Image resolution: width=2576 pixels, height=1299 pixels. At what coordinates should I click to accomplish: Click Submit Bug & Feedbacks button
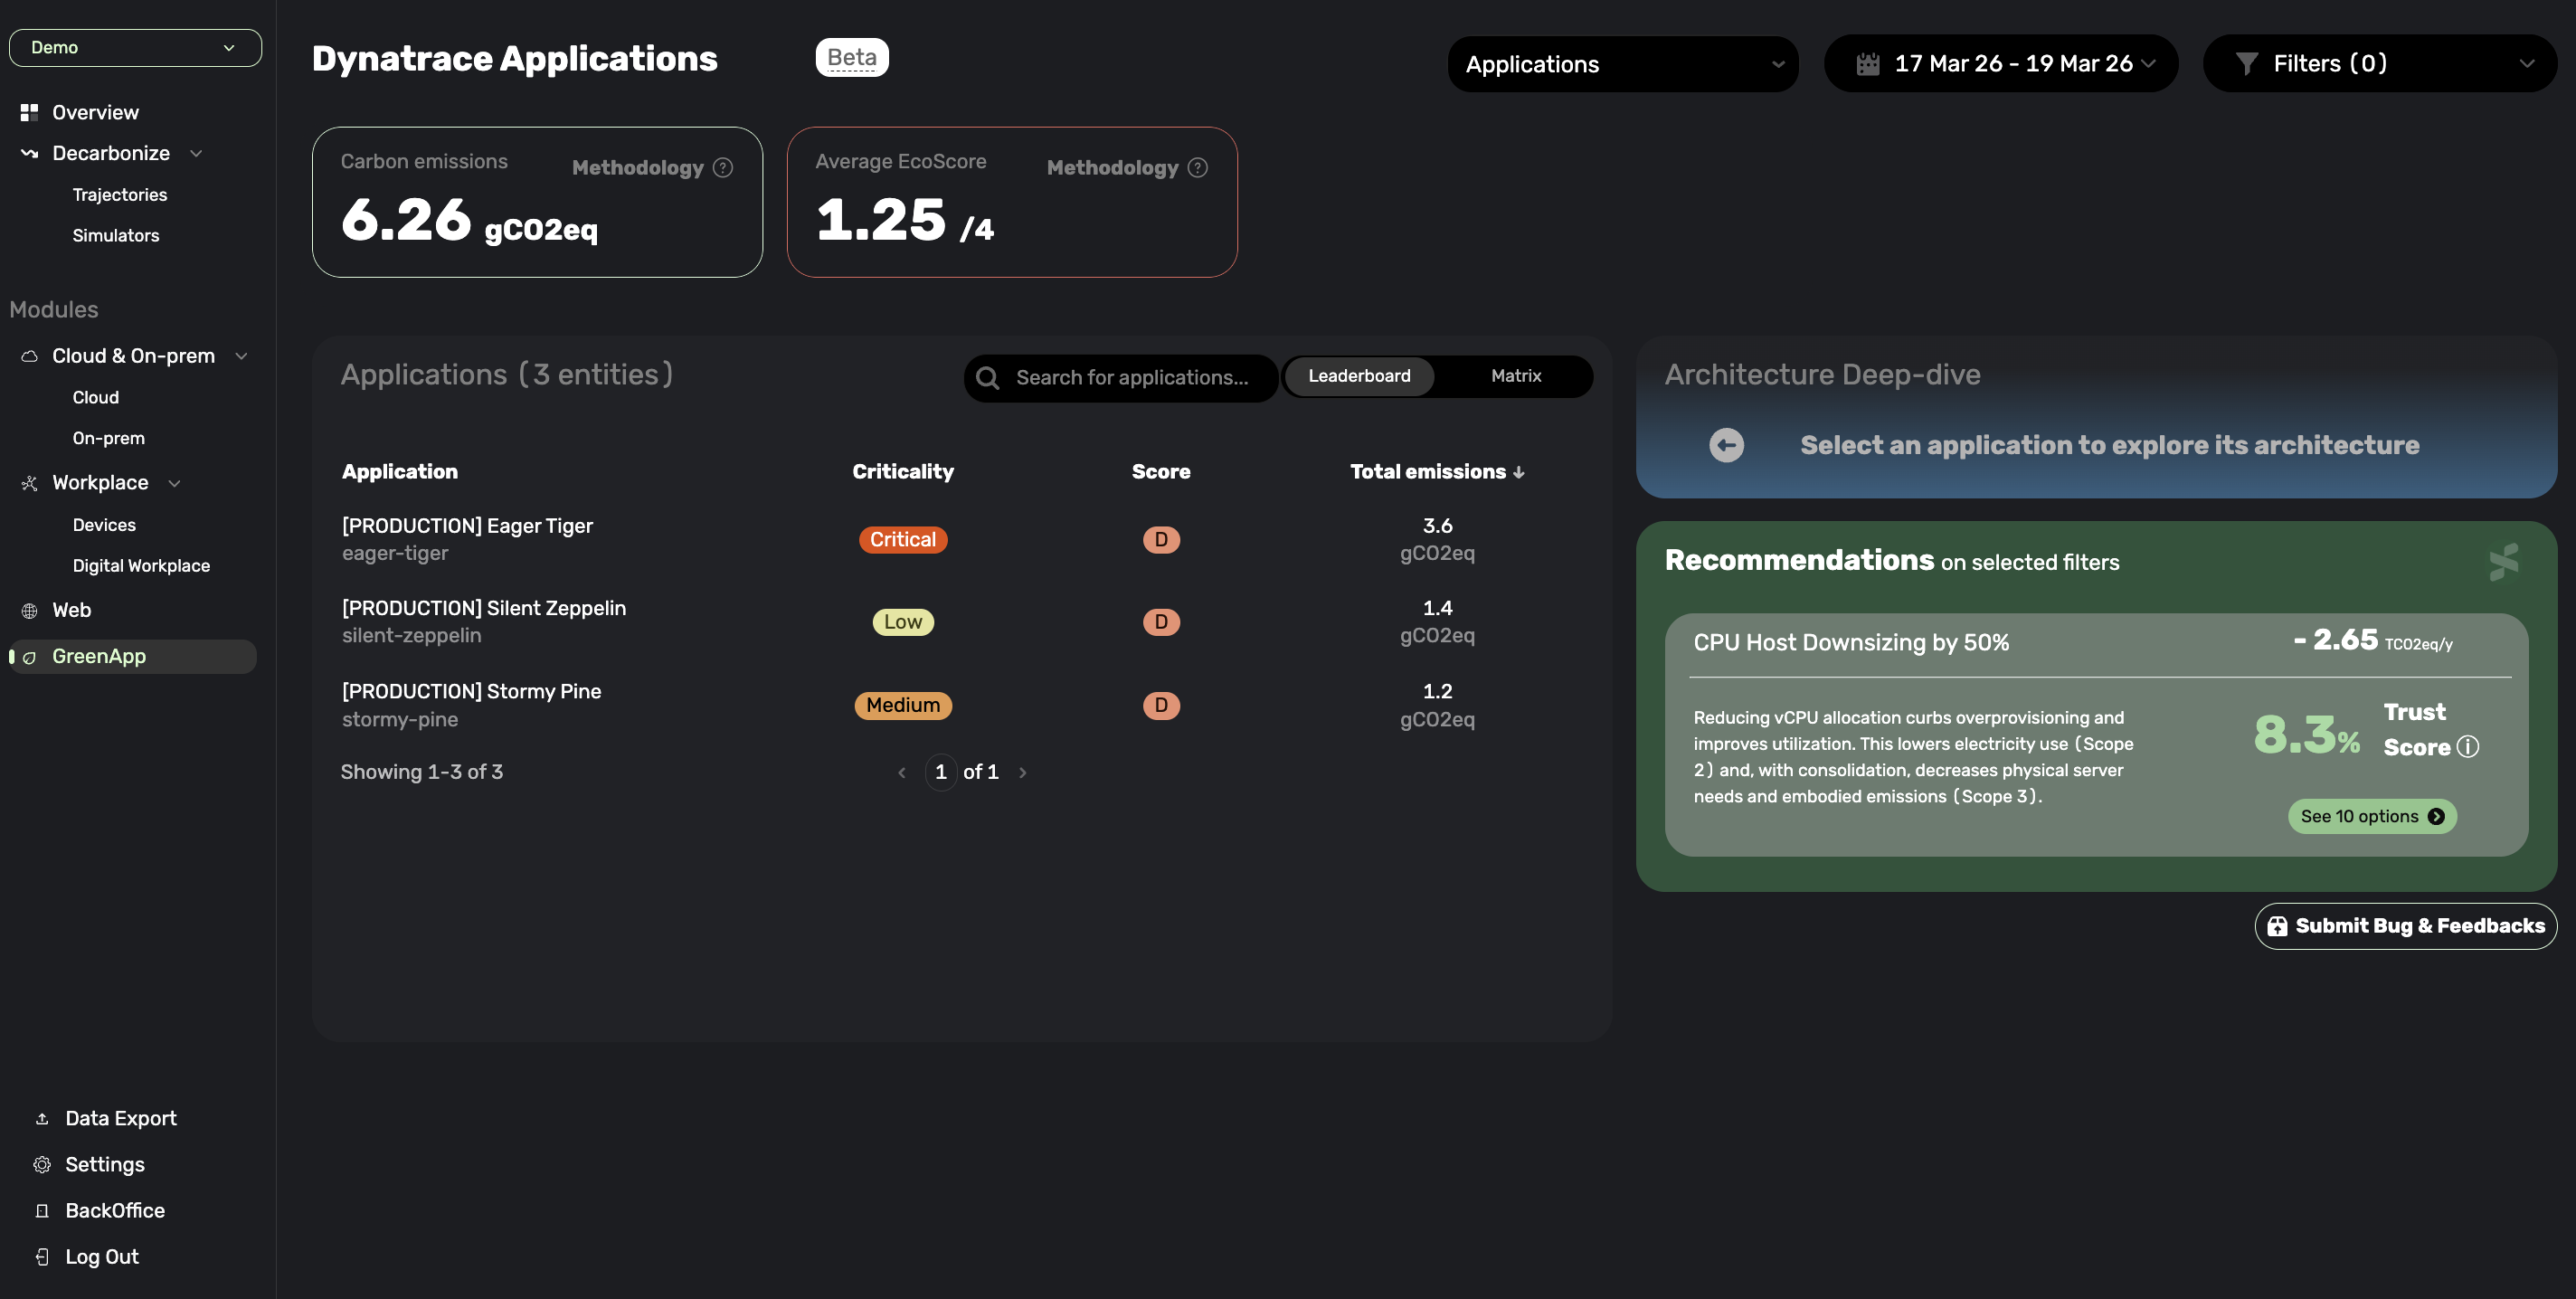[x=2406, y=926]
